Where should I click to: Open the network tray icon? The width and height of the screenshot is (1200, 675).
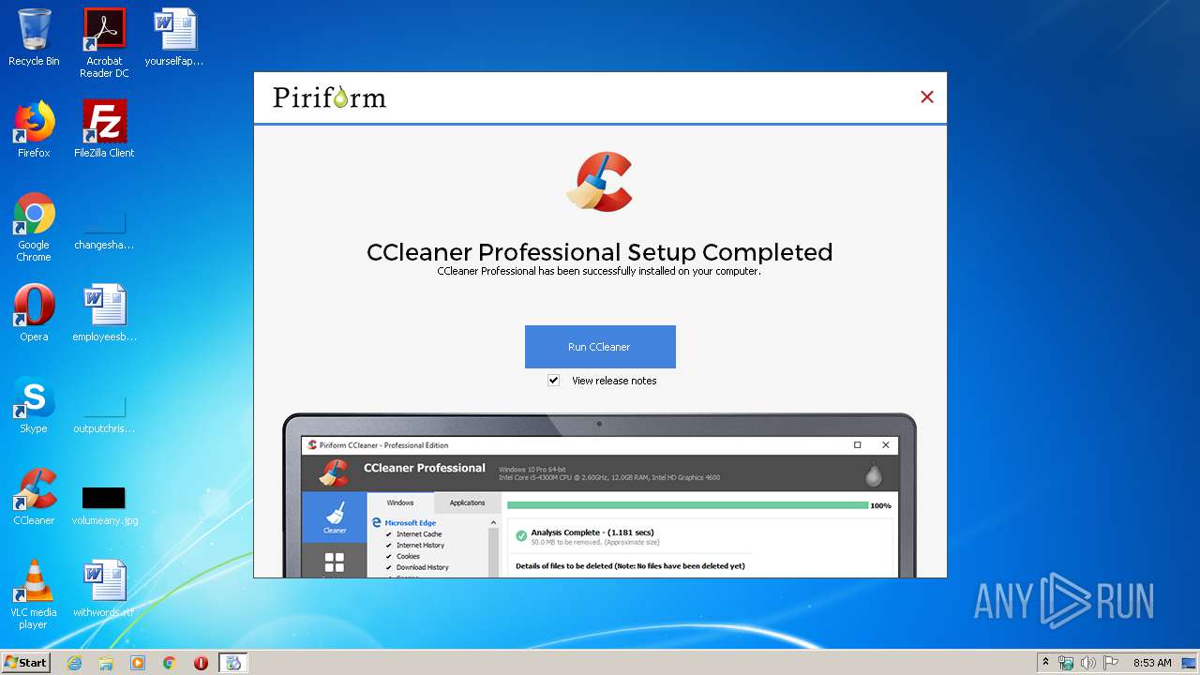[1066, 663]
